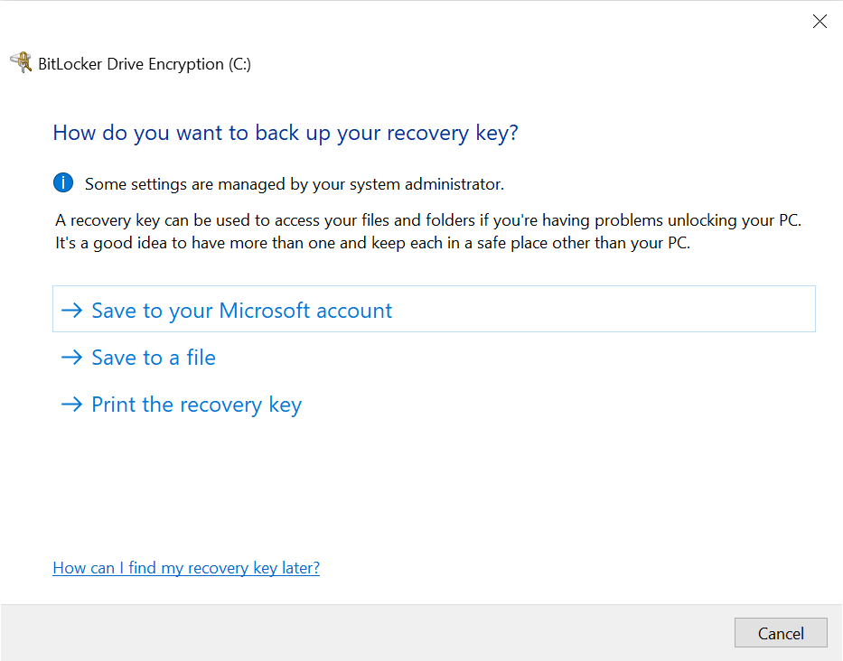Click the sentence starting 'A recovery key can be used'

tap(428, 220)
